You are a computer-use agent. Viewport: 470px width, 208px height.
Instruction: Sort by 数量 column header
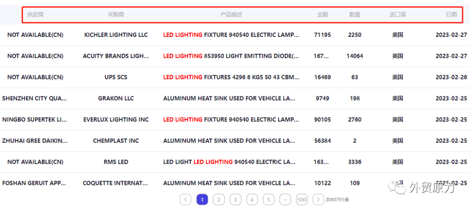point(355,14)
